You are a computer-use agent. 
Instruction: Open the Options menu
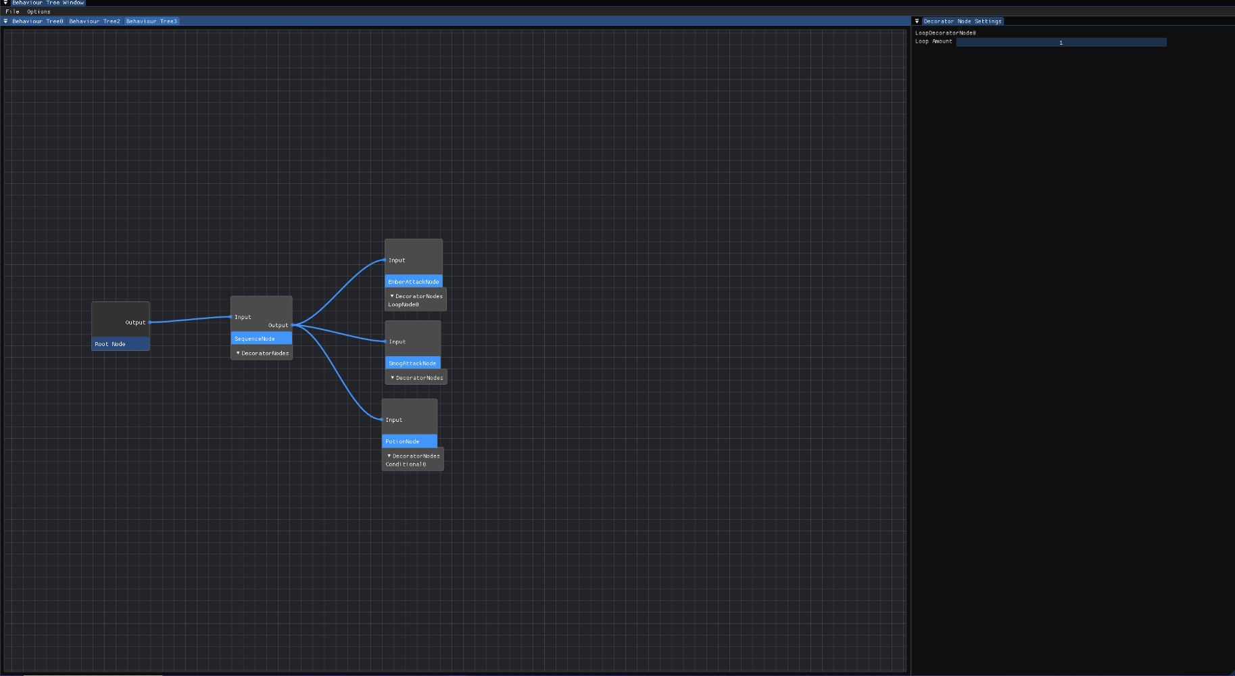39,11
